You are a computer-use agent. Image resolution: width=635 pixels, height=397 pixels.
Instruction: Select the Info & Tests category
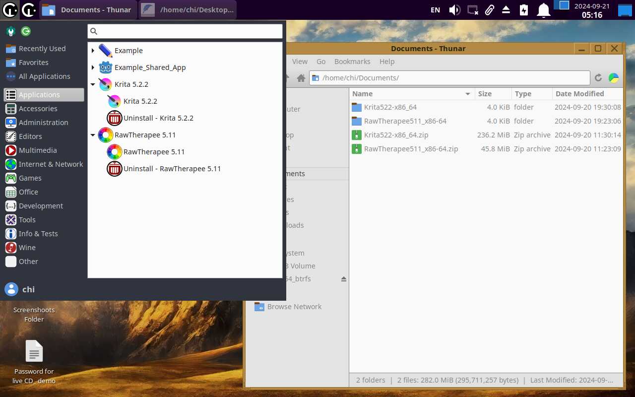click(x=44, y=234)
